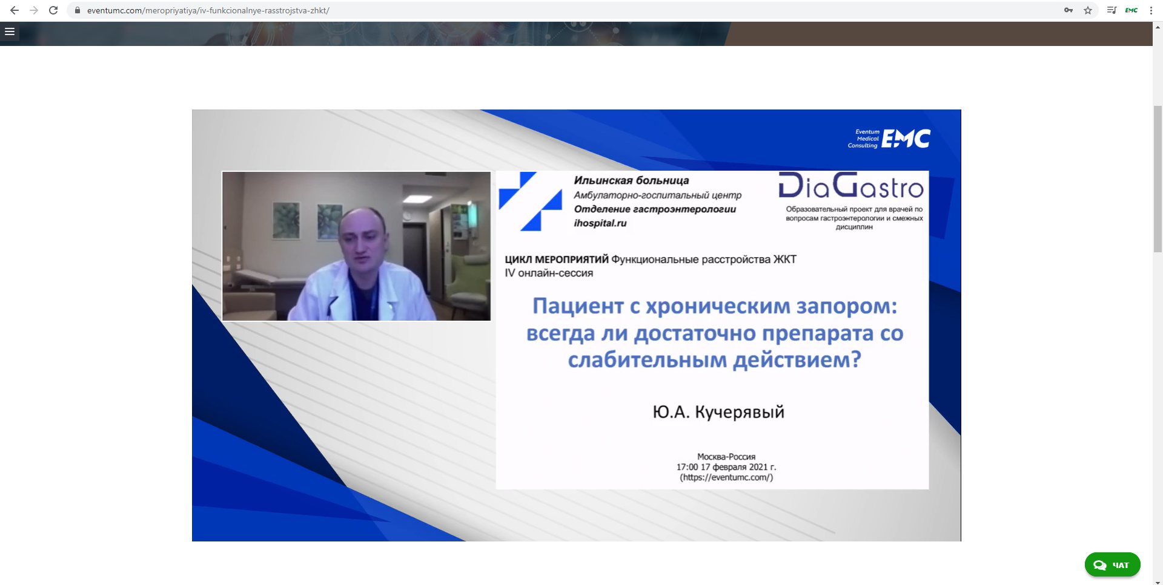This screenshot has width=1163, height=585.
Task: Click the scrollbar up arrow
Action: coord(1158,27)
